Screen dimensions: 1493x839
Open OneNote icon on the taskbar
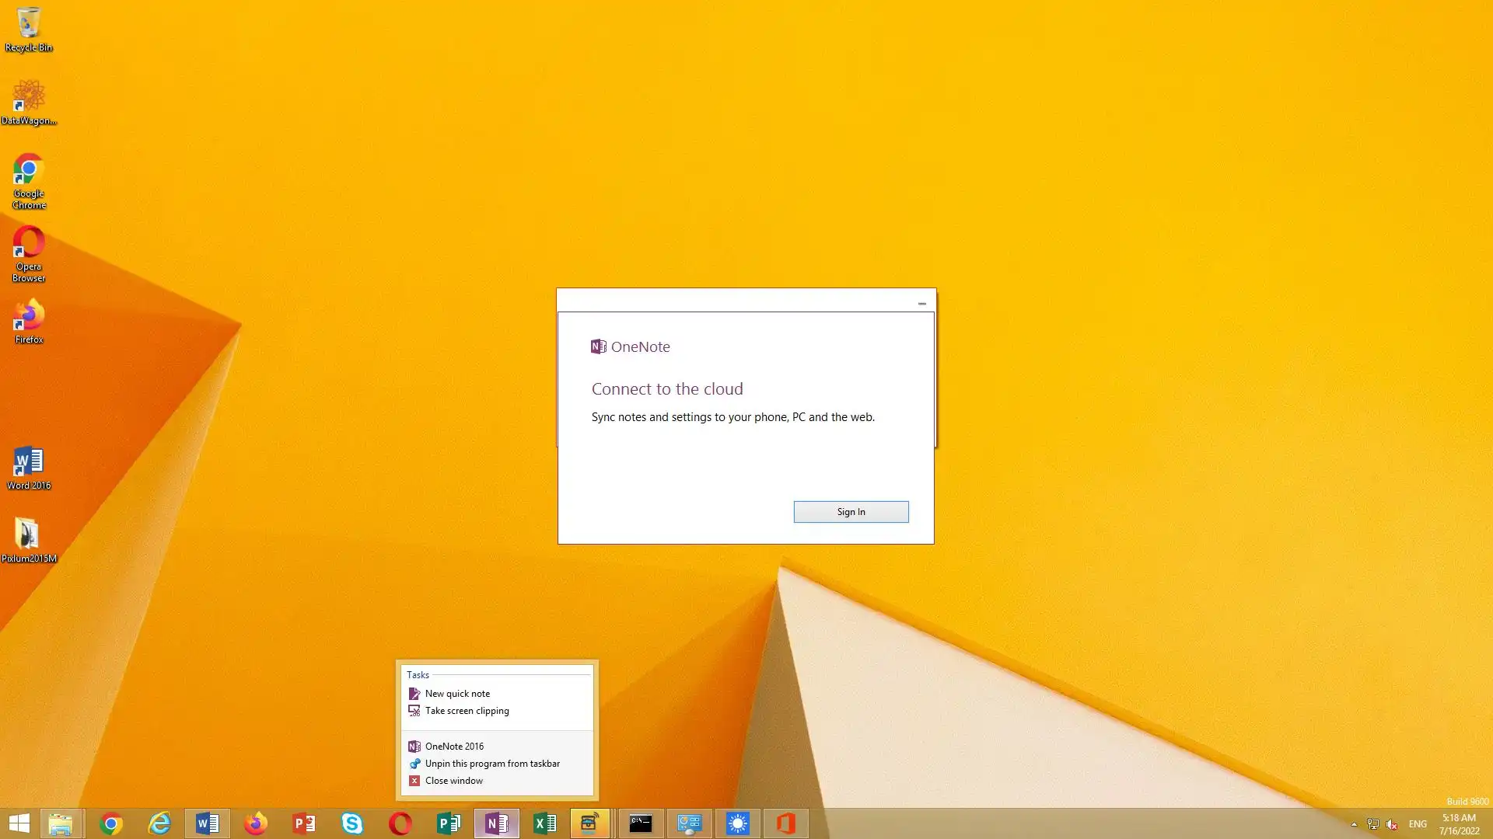point(496,823)
